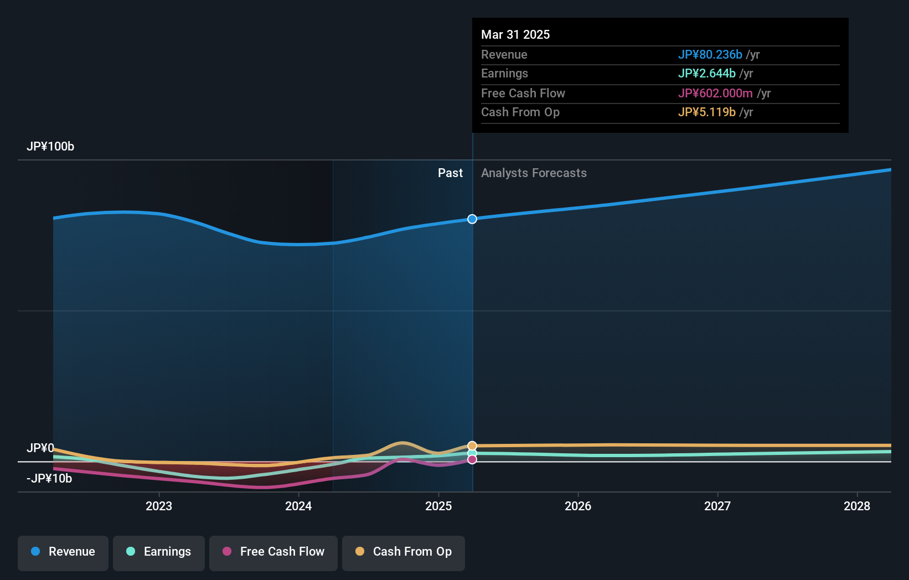
Task: Click the Cash From Op row label in tooltip
Action: pos(520,112)
